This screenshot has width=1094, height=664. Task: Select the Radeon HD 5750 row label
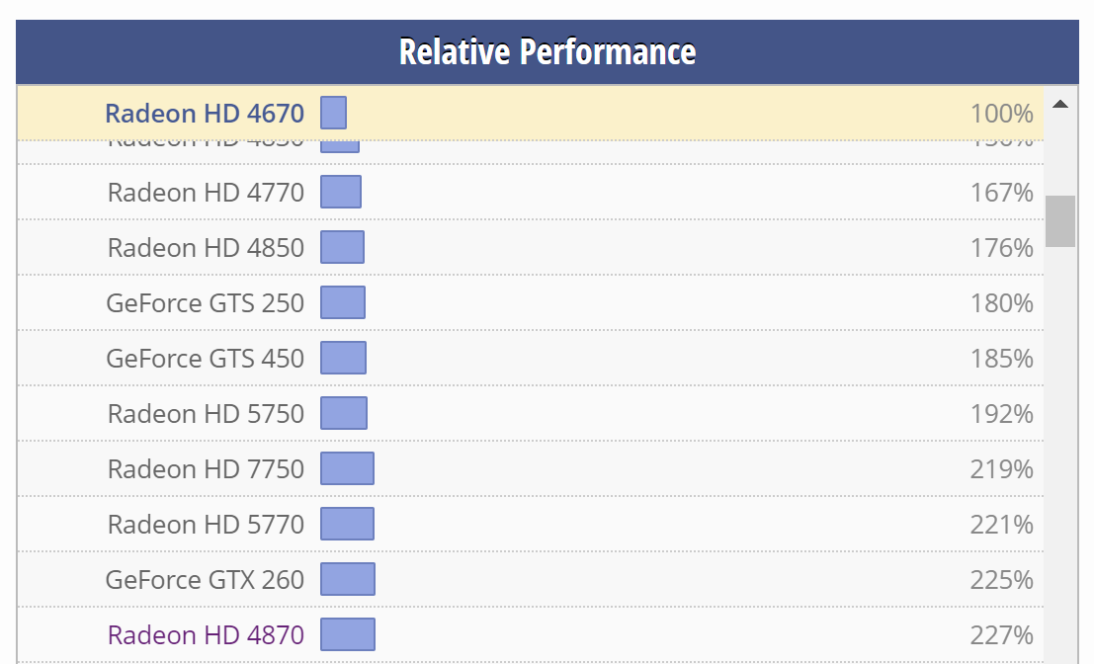[x=206, y=413]
